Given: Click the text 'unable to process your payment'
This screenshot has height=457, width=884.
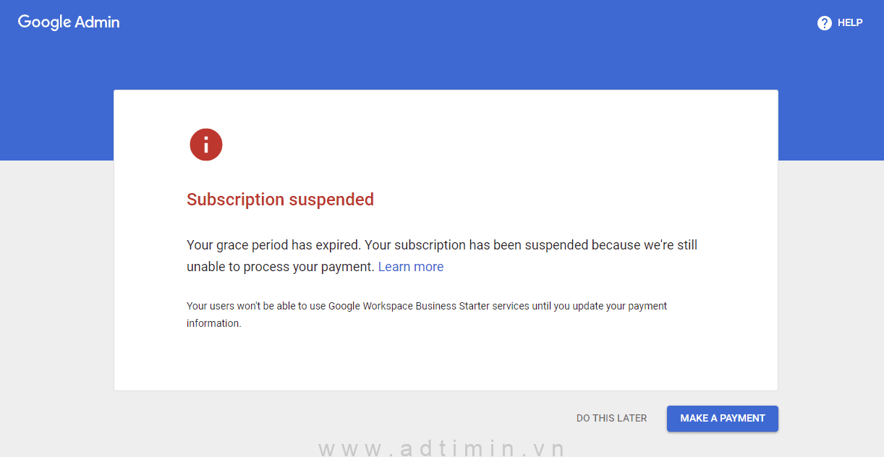Looking at the screenshot, I should 281,267.
